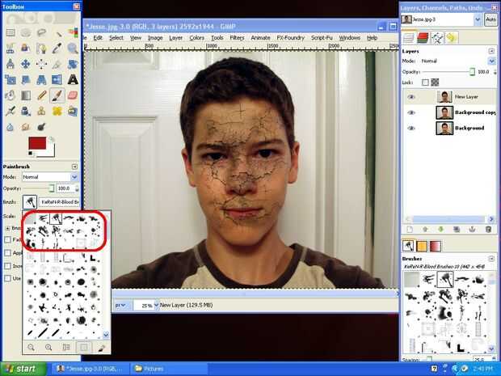Click the duplicate layer icon
Screen dimensions: 501x376
click(x=457, y=230)
